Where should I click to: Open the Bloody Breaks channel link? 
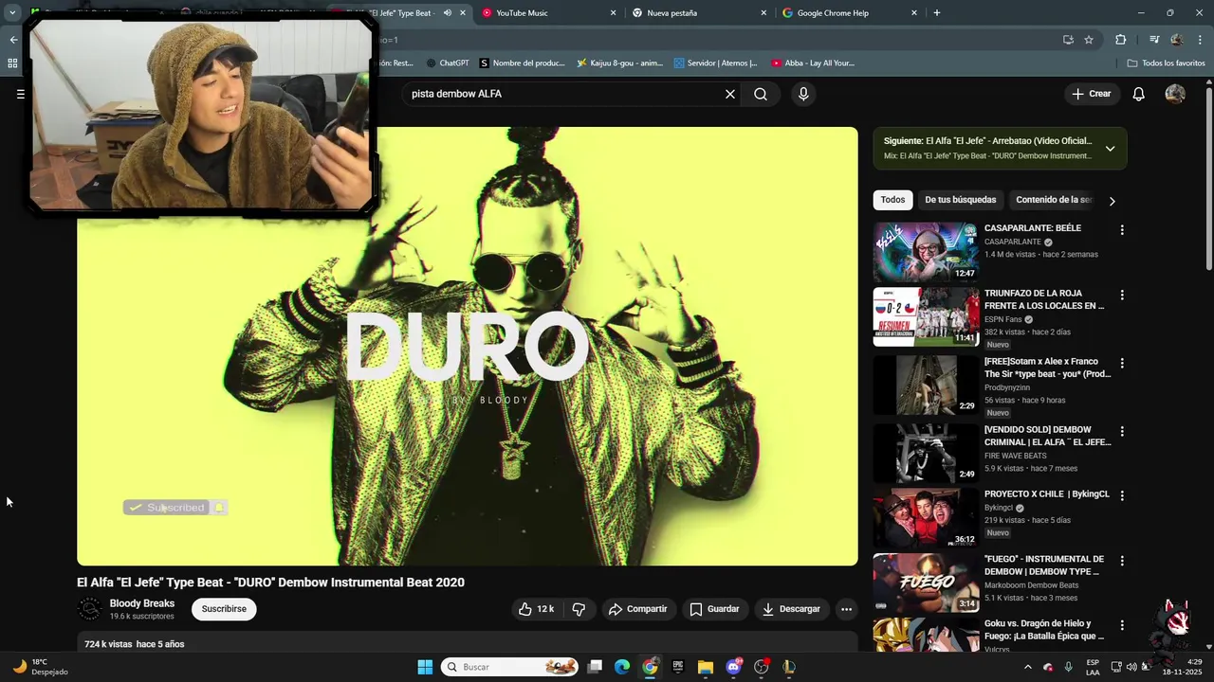142,603
